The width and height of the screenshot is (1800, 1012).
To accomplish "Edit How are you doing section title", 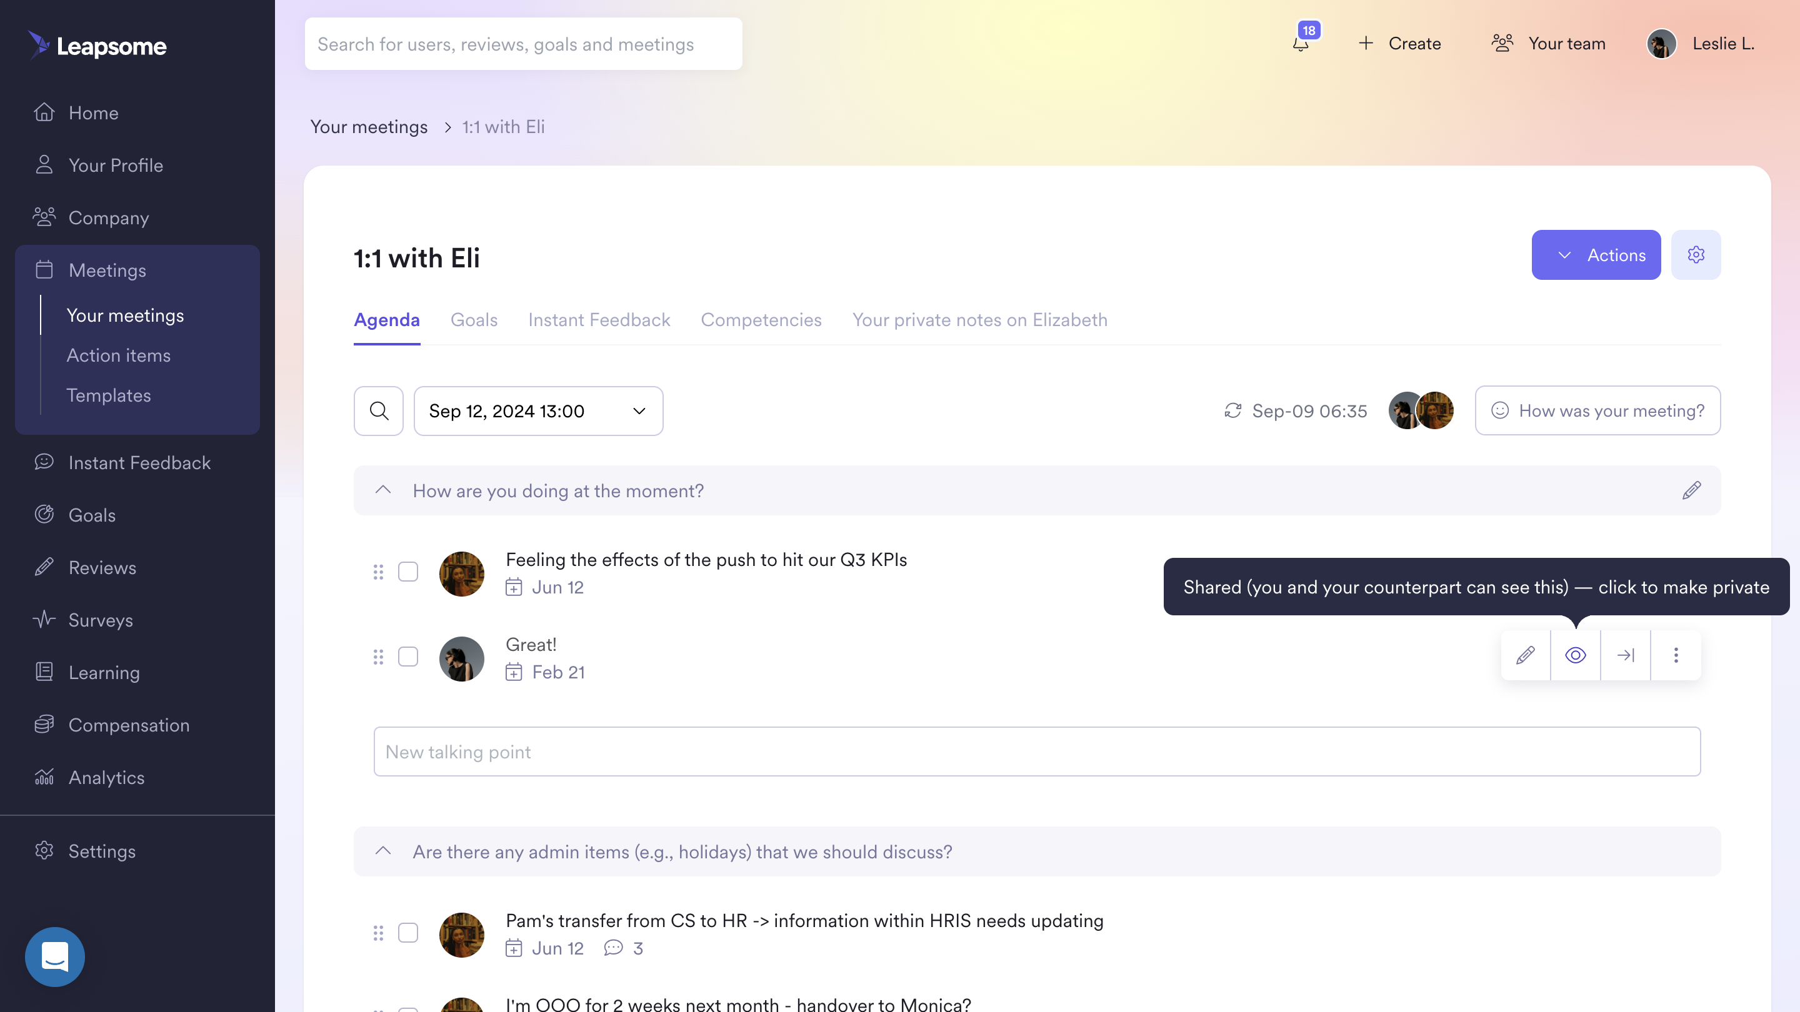I will click(1692, 490).
